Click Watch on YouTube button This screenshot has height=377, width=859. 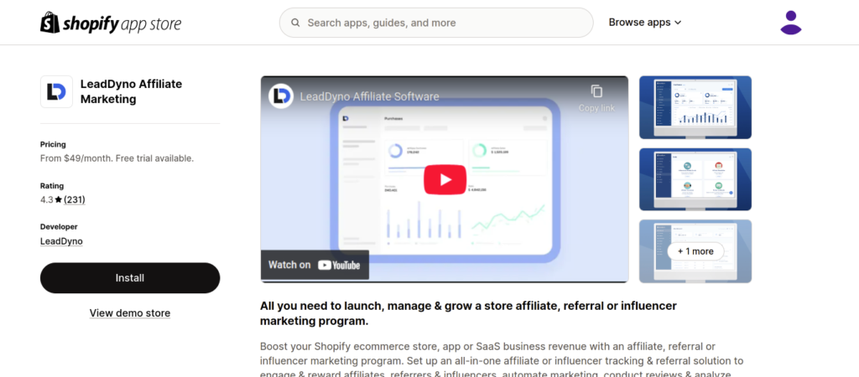tap(315, 265)
